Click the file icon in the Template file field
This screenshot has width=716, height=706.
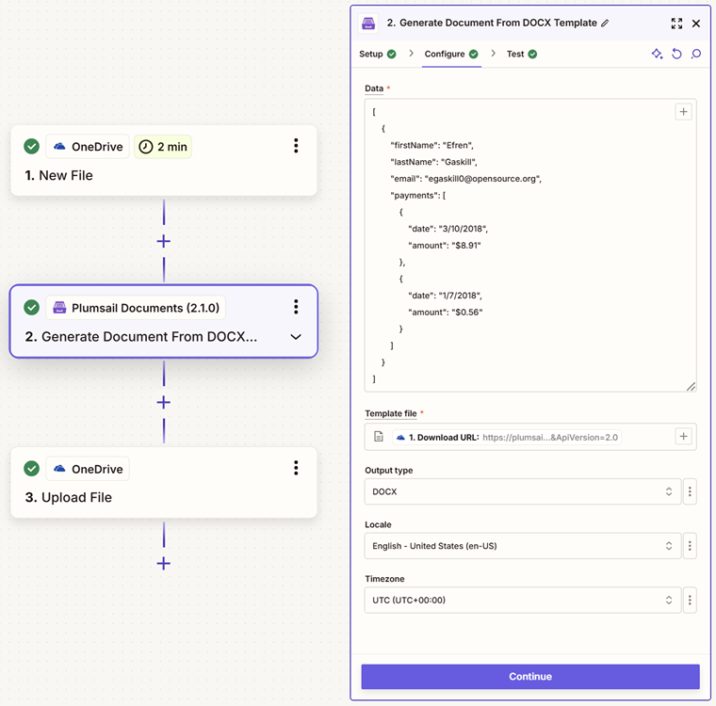pos(379,437)
